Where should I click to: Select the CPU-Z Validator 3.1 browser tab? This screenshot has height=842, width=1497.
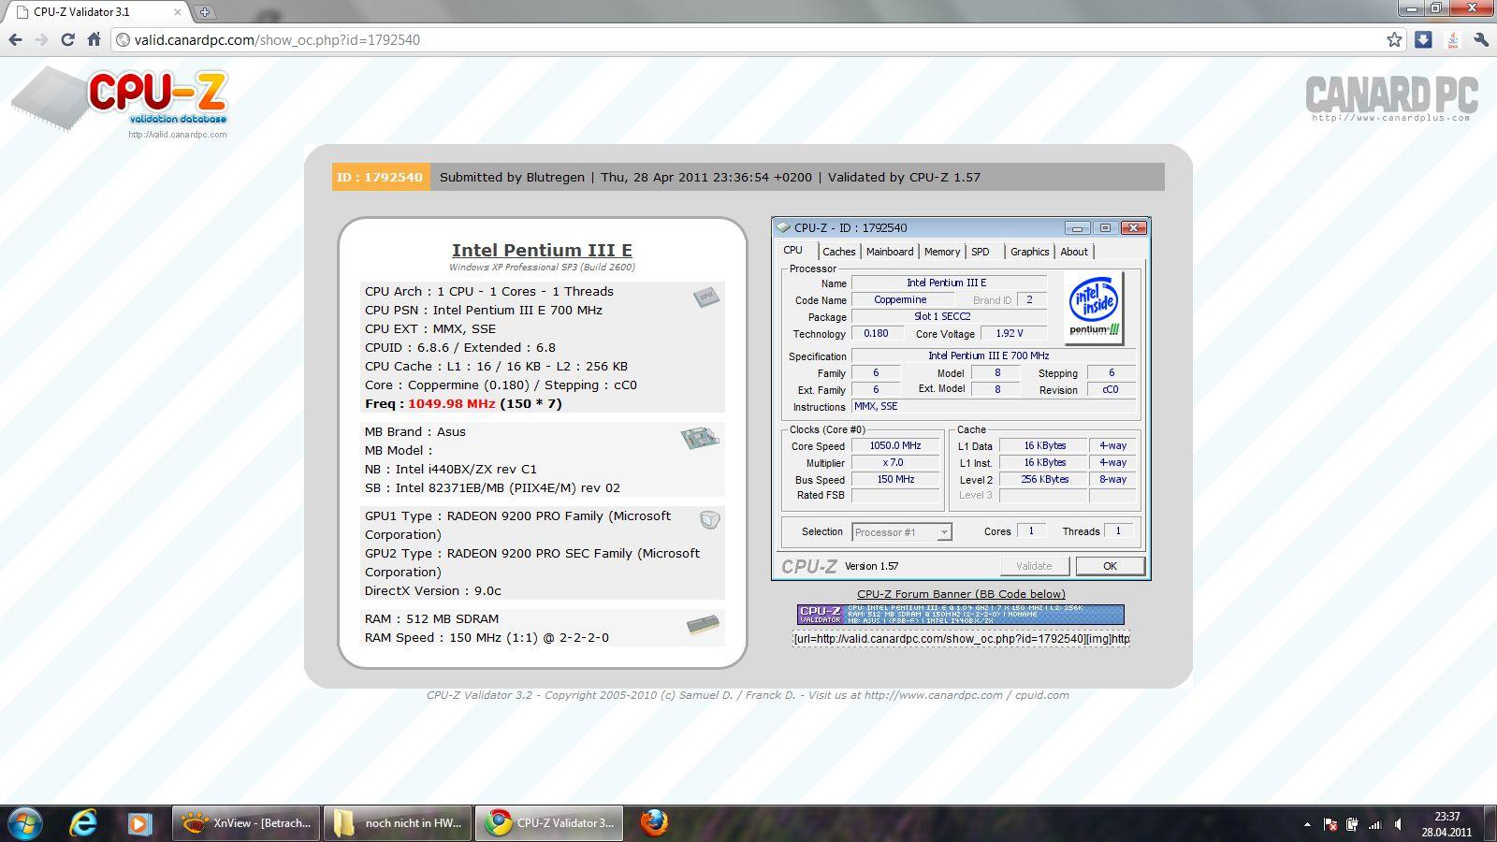click(x=96, y=12)
